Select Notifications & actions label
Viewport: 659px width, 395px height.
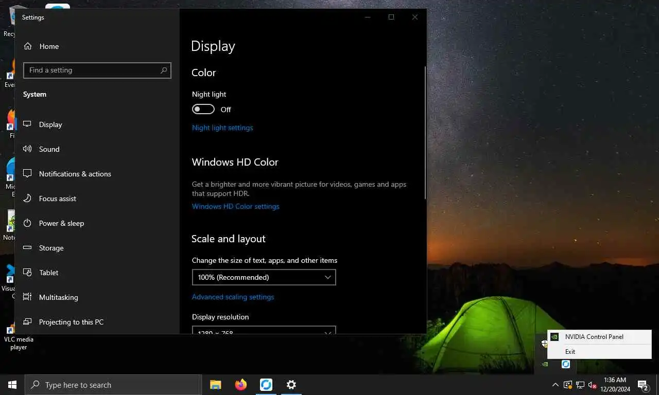coord(75,174)
